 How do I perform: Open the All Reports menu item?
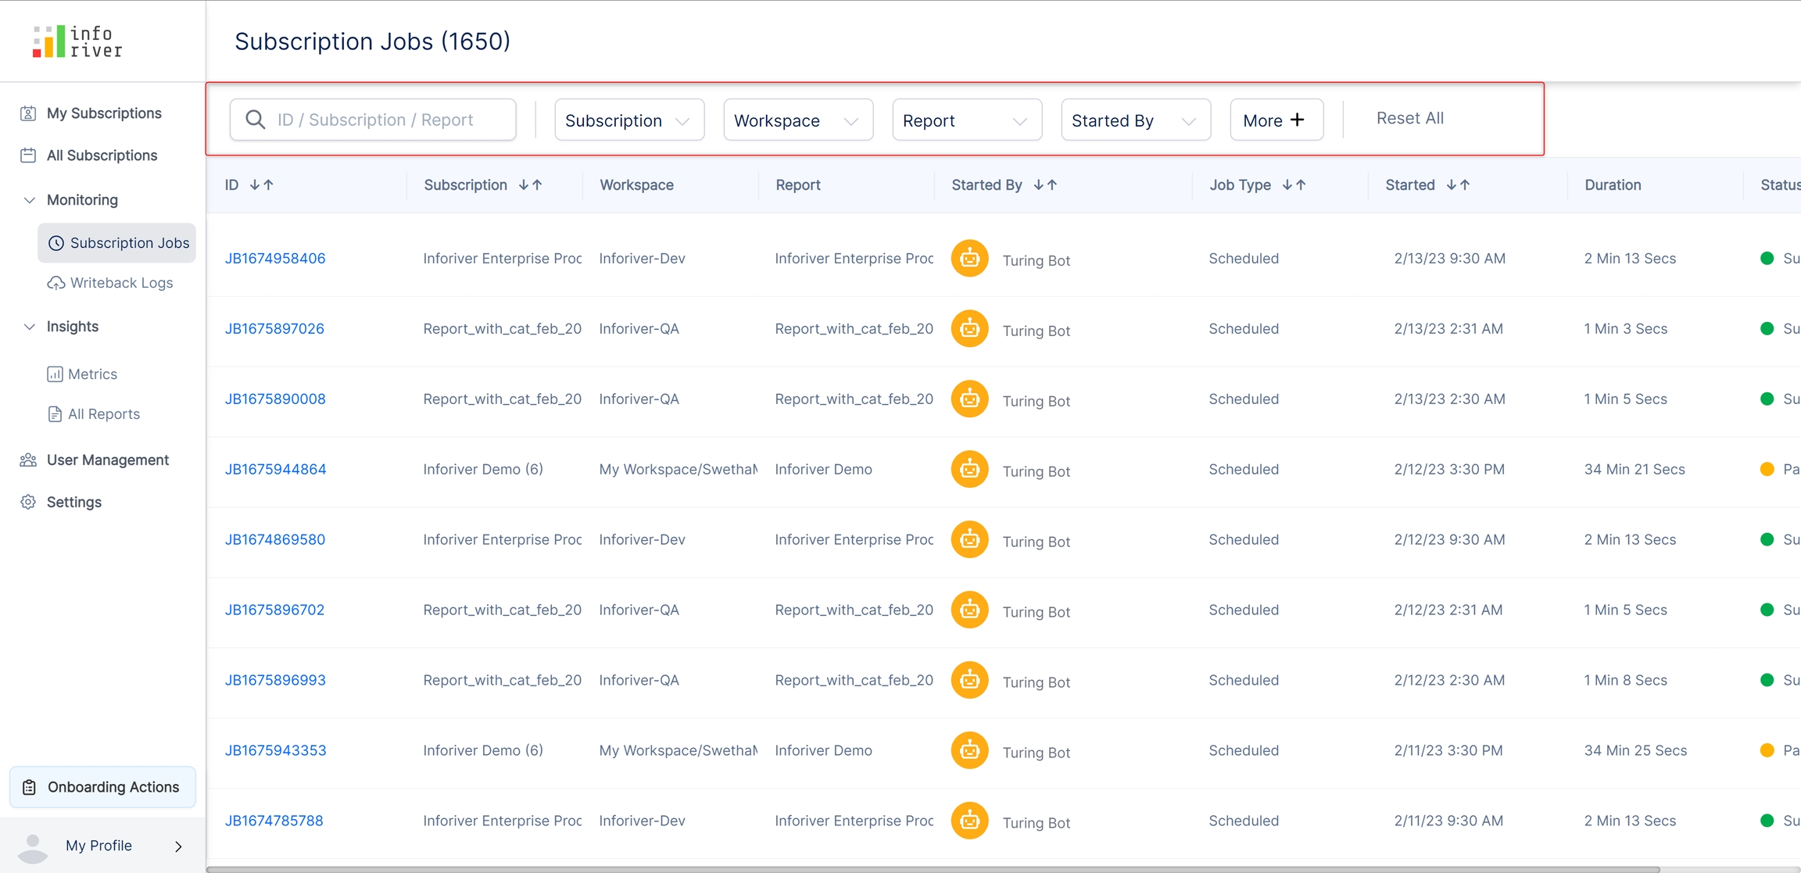point(103,414)
